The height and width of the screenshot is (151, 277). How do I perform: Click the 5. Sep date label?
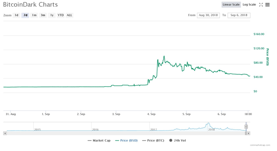[187, 114]
